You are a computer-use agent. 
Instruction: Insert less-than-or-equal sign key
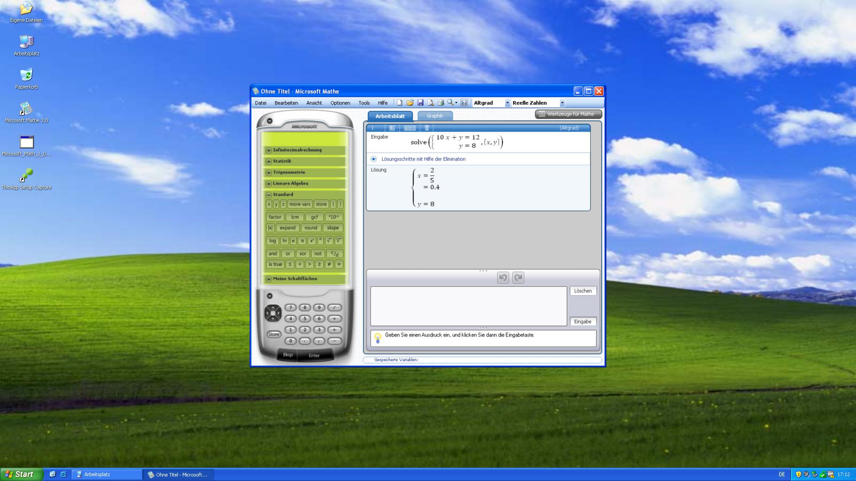click(290, 264)
